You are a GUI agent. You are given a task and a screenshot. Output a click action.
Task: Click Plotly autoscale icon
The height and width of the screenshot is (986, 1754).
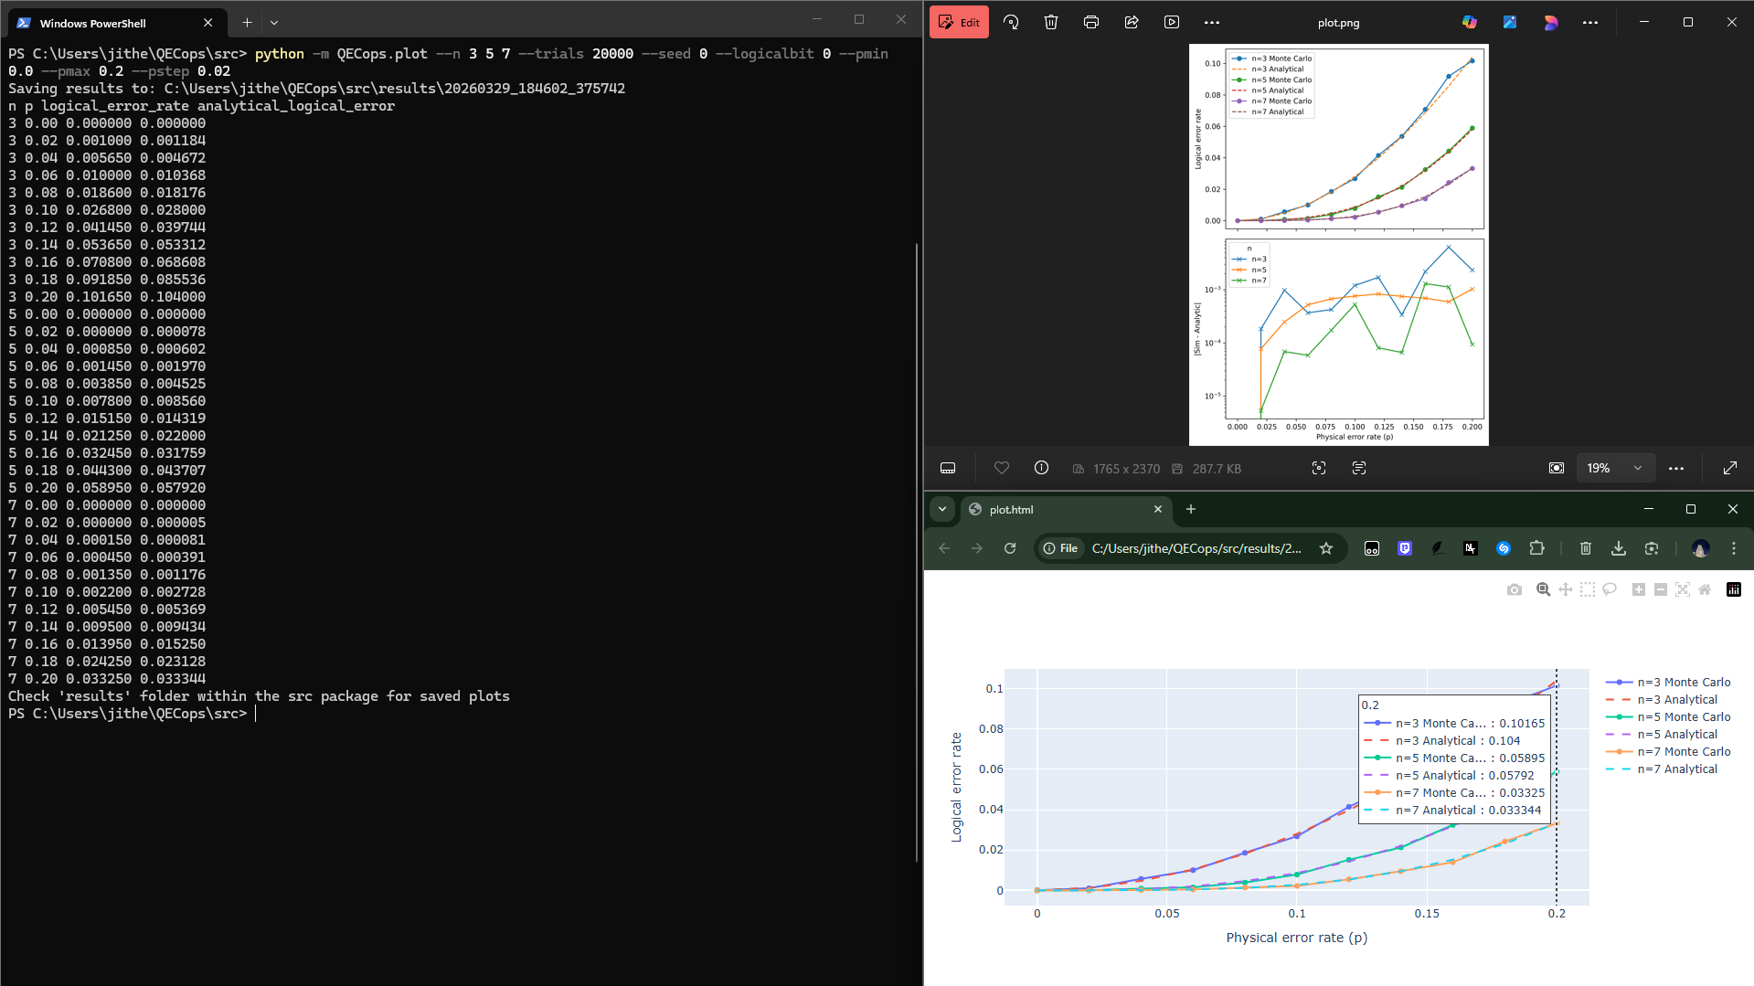click(1683, 589)
